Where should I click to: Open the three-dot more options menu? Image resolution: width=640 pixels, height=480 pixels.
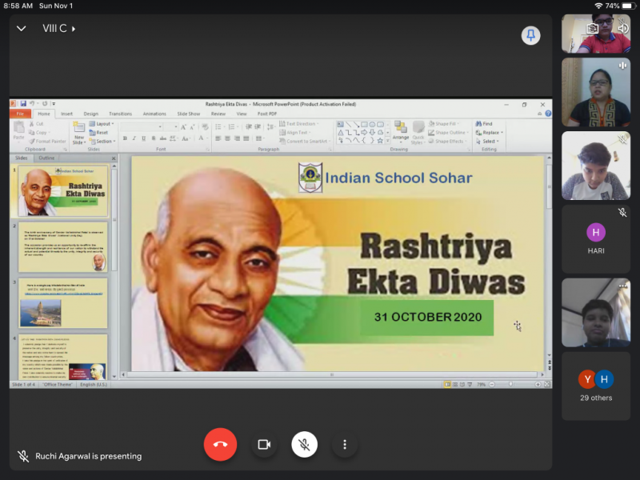345,444
